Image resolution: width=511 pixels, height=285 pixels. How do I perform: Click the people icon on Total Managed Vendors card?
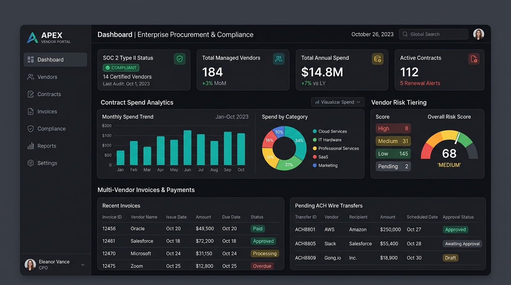pyautogui.click(x=279, y=59)
